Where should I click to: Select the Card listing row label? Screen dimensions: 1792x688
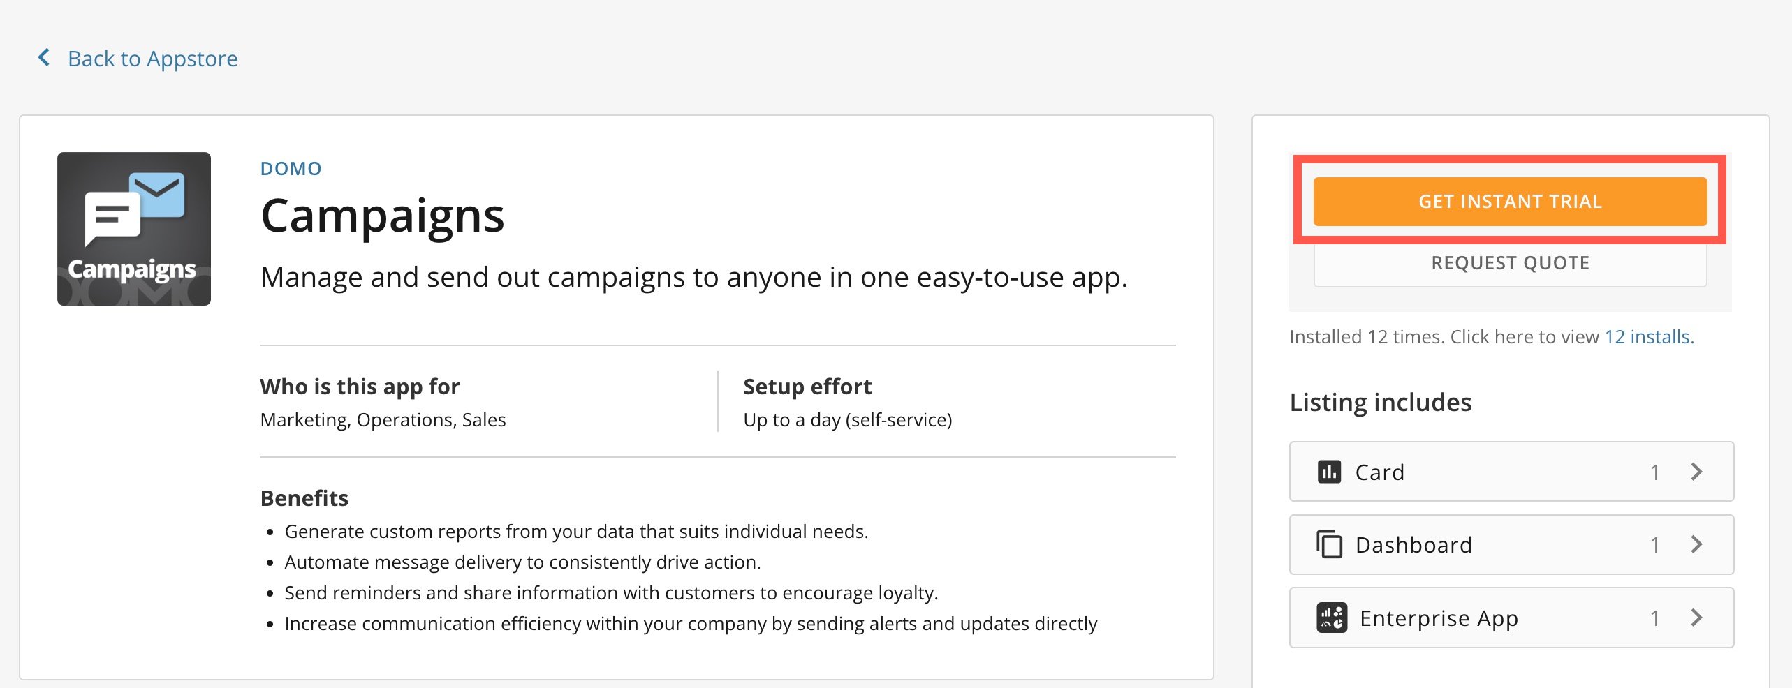coord(1379,472)
